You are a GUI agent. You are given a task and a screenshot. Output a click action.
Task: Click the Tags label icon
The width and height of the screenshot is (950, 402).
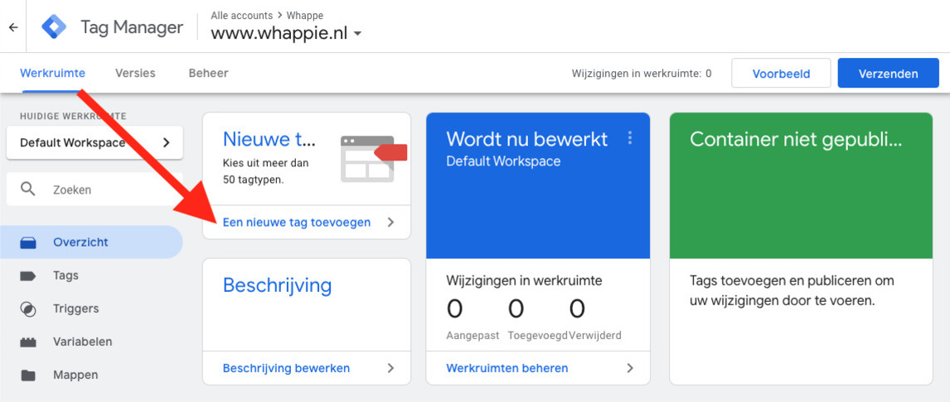(x=28, y=275)
